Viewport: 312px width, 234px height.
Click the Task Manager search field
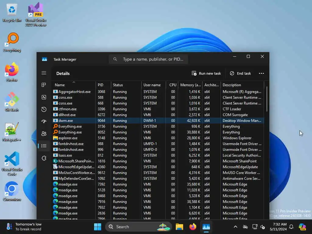tap(148, 59)
